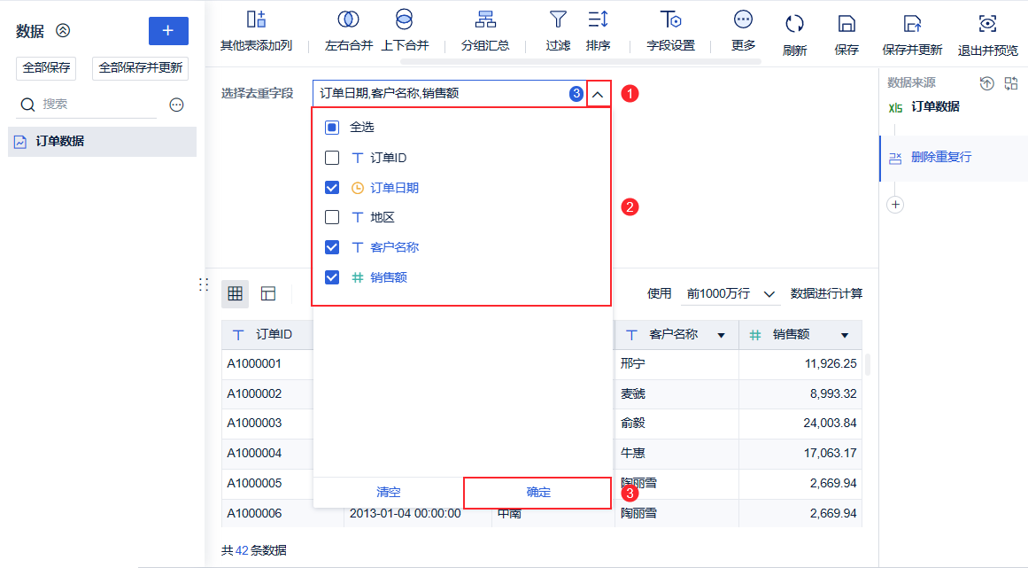
Task: Open 字段设置 field settings
Action: click(670, 19)
